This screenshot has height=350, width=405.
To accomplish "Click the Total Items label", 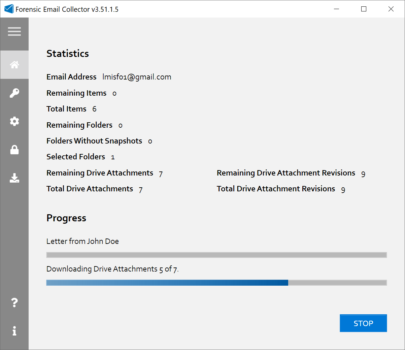I will tap(66, 109).
